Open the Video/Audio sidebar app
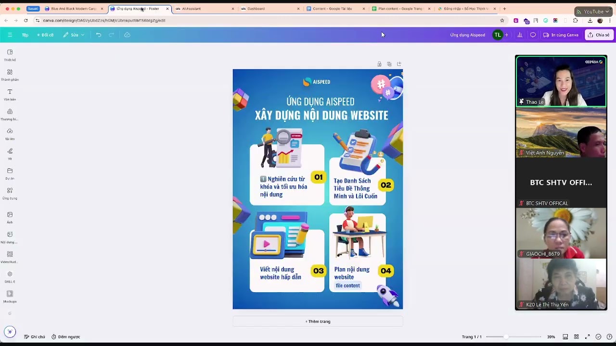The image size is (616, 346). point(10,257)
